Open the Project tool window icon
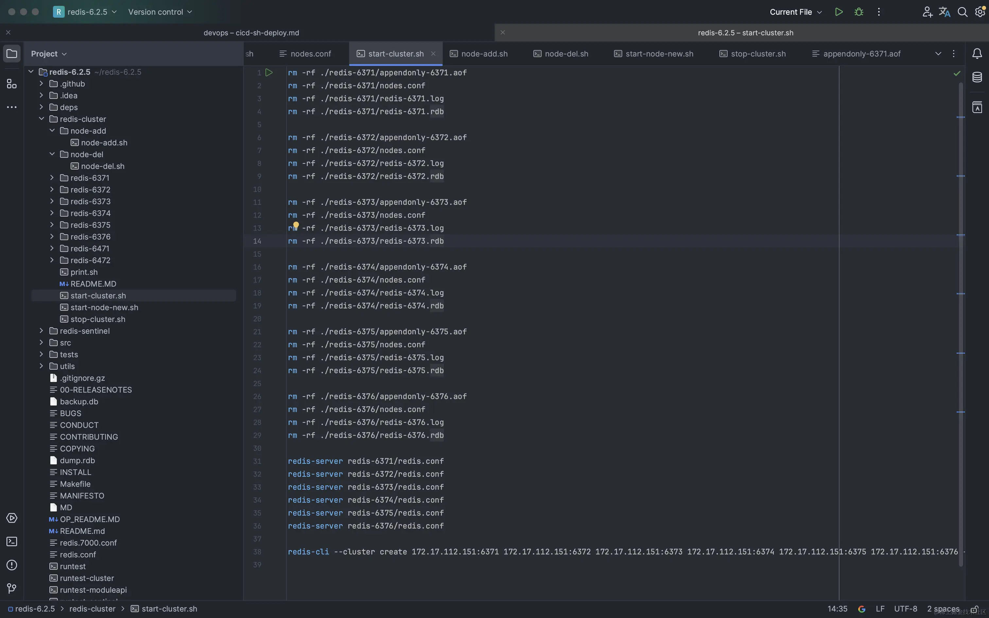This screenshot has width=989, height=618. pos(12,54)
